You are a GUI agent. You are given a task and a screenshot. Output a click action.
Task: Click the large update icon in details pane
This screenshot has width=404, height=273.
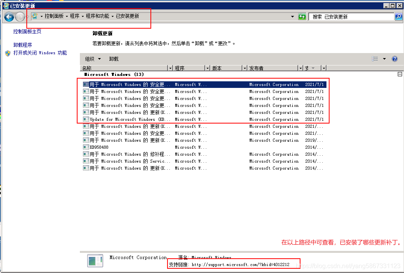click(95, 261)
